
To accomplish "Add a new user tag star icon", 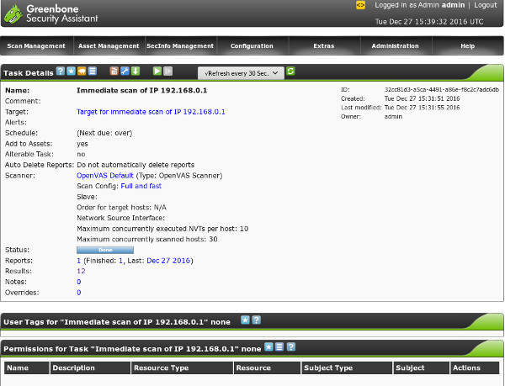I will [x=245, y=320].
